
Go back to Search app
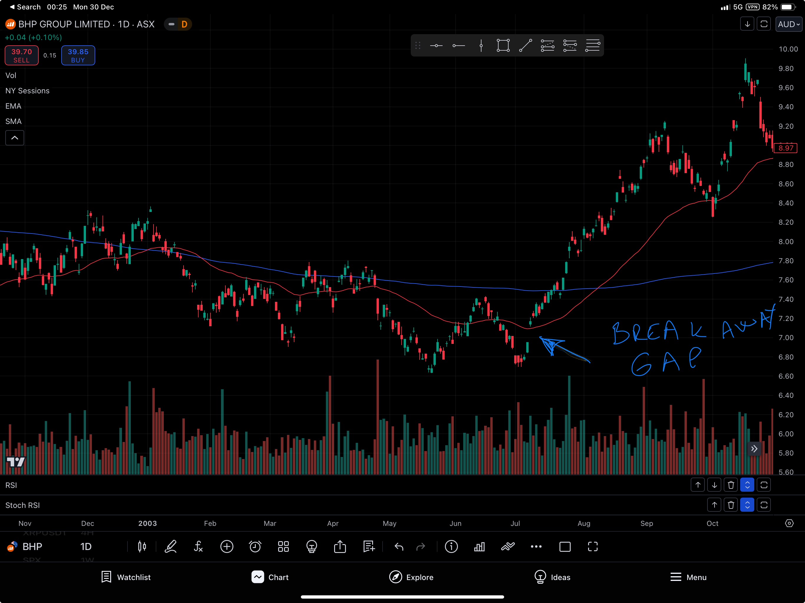pos(25,7)
